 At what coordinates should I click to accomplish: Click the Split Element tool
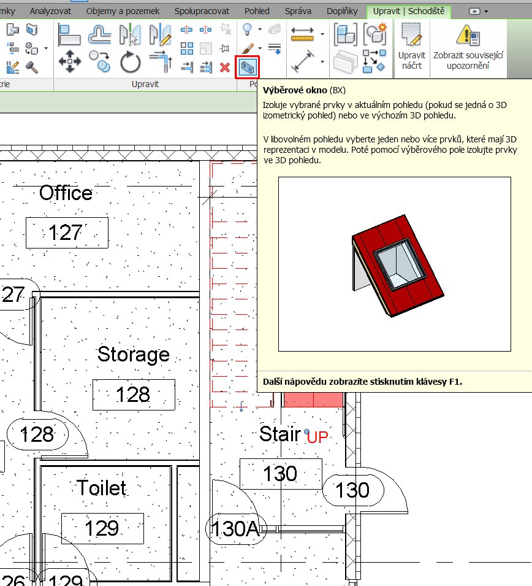click(x=186, y=29)
